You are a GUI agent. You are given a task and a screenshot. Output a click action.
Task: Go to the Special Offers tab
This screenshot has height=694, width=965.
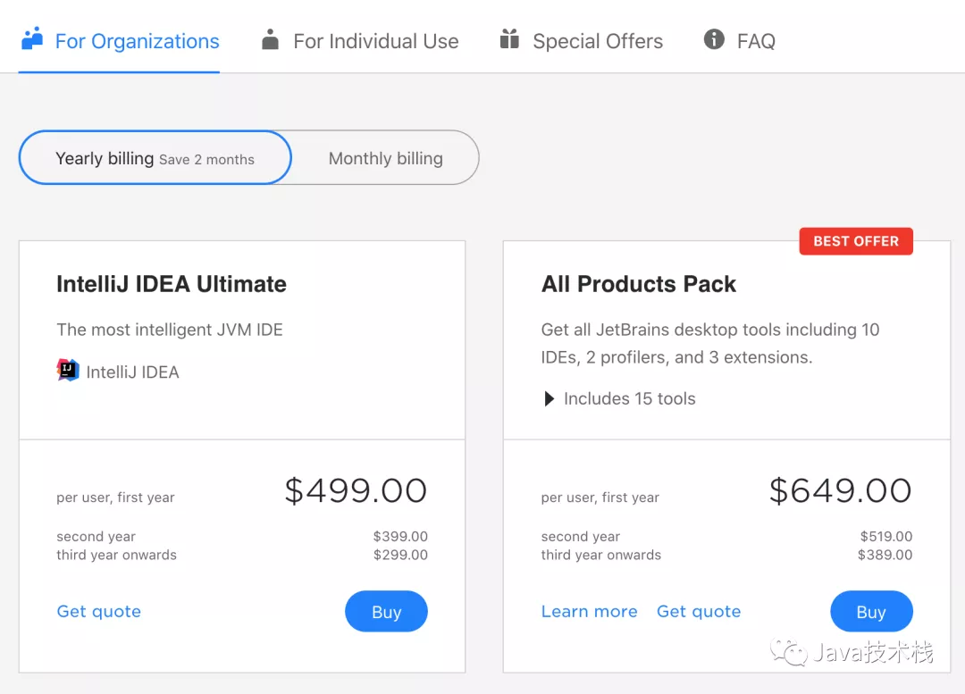tap(598, 41)
